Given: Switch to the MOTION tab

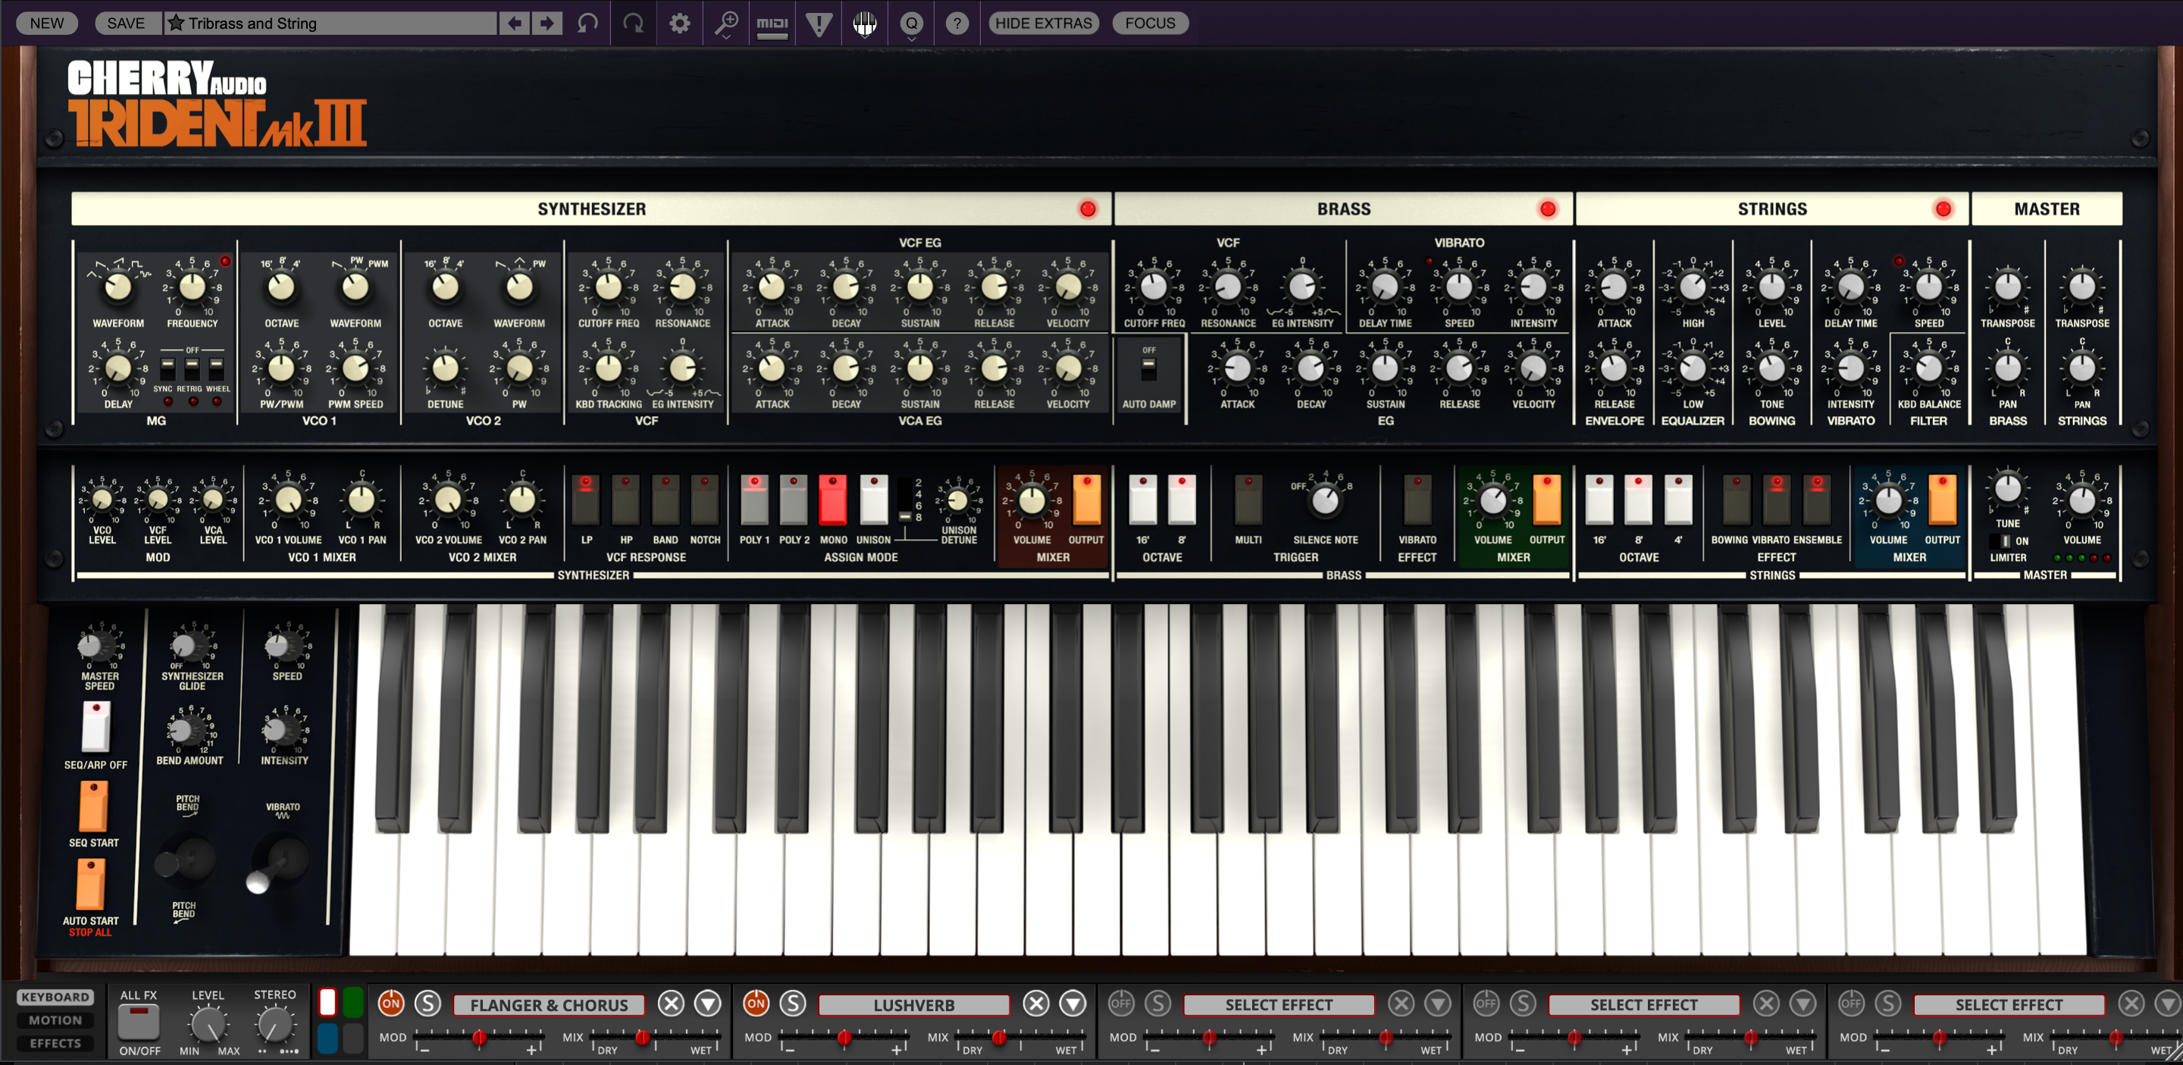Looking at the screenshot, I should coord(56,1020).
